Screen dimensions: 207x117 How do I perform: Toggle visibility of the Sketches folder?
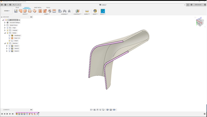click(x=8, y=43)
